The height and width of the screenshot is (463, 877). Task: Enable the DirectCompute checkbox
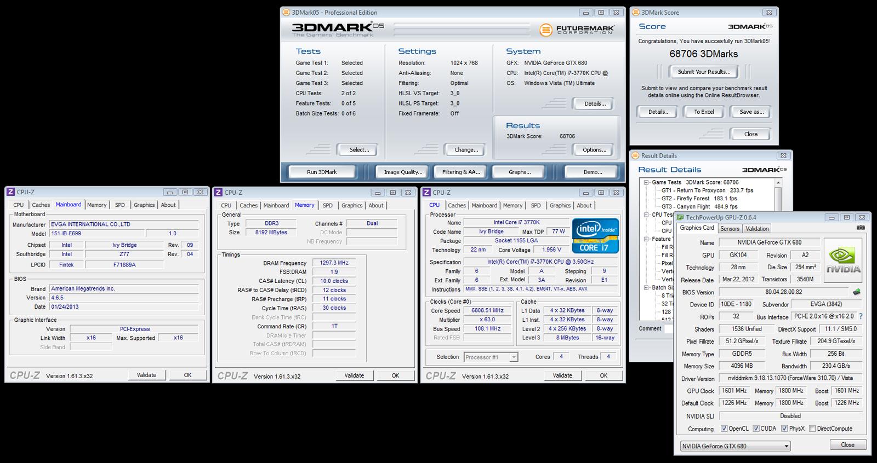(812, 429)
